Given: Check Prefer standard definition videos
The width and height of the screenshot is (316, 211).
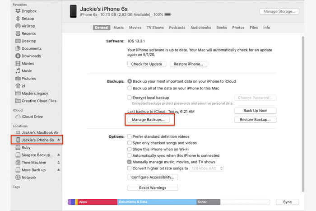Looking at the screenshot, I should [x=130, y=136].
